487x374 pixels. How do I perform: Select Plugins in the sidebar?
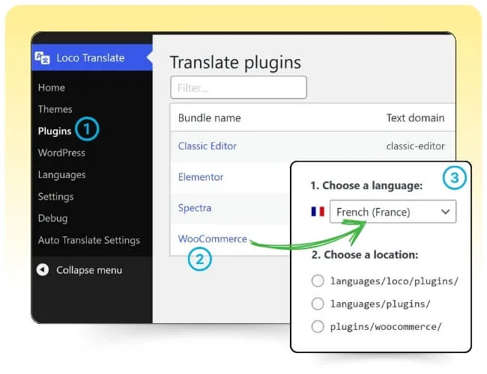[x=55, y=131]
